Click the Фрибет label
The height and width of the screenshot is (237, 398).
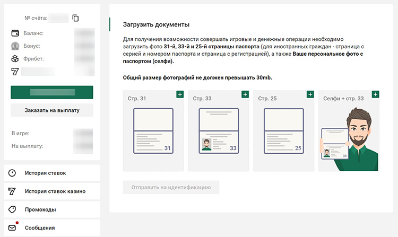point(33,59)
